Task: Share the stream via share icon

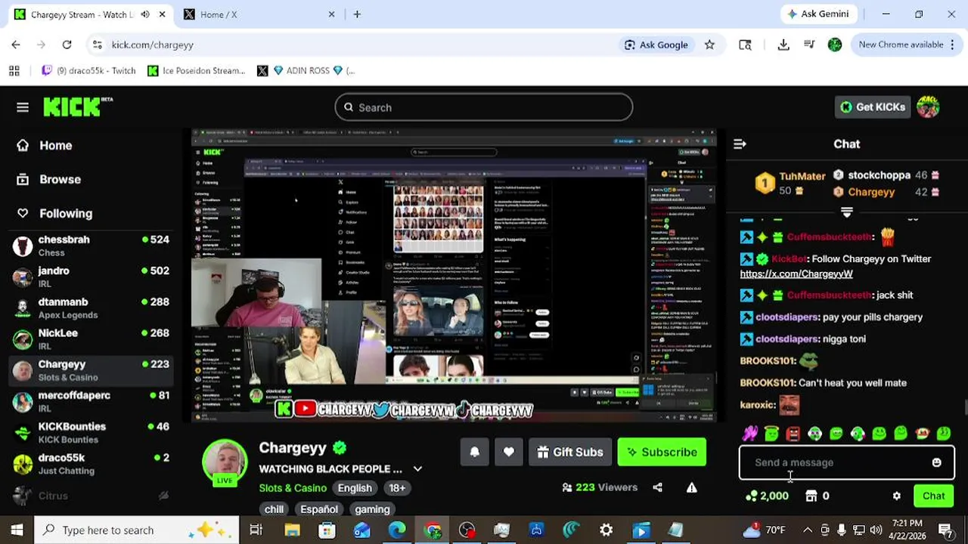Action: click(x=657, y=488)
